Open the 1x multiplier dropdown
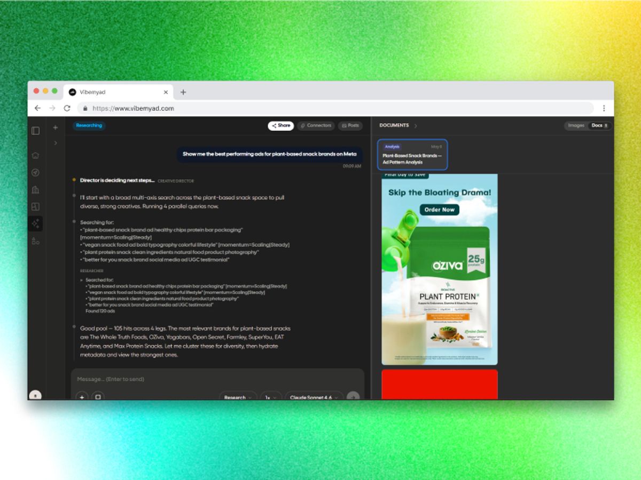 coord(271,397)
